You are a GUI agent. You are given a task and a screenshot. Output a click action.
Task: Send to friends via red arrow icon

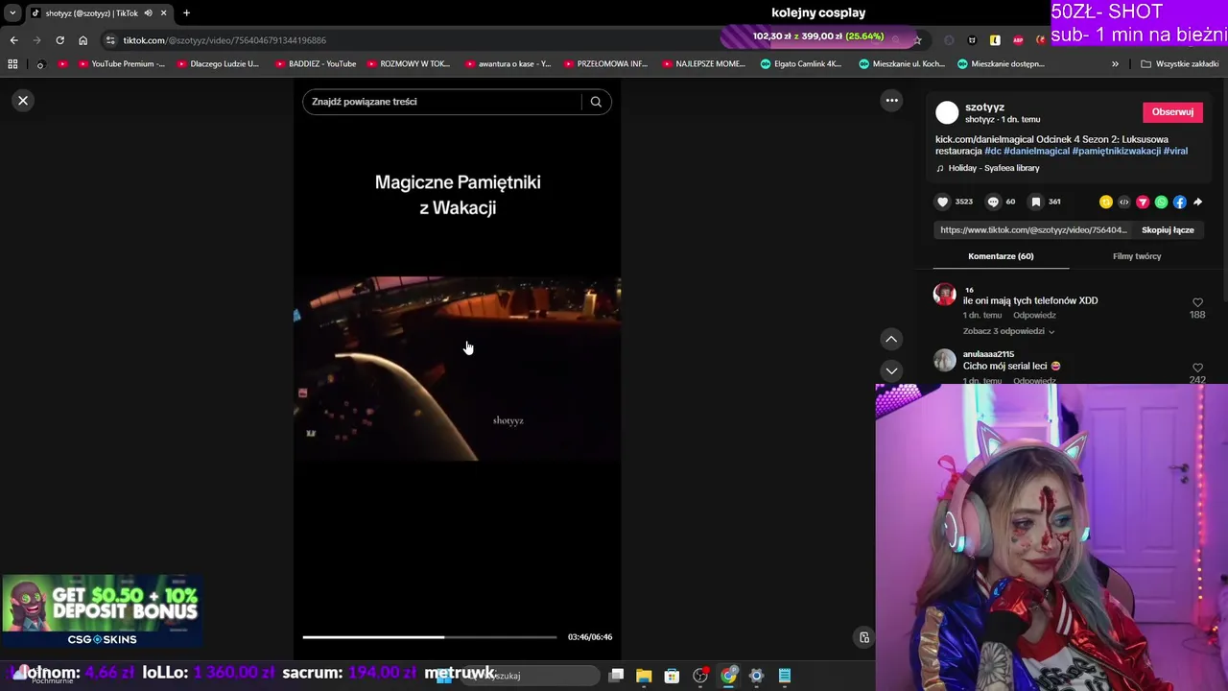pos(1143,202)
